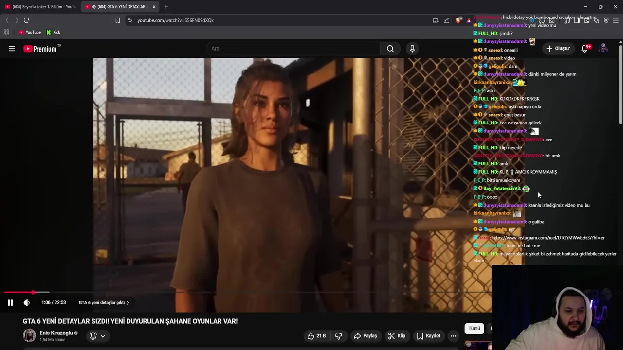
Task: Bookmark this page in address bar
Action: [x=118, y=20]
